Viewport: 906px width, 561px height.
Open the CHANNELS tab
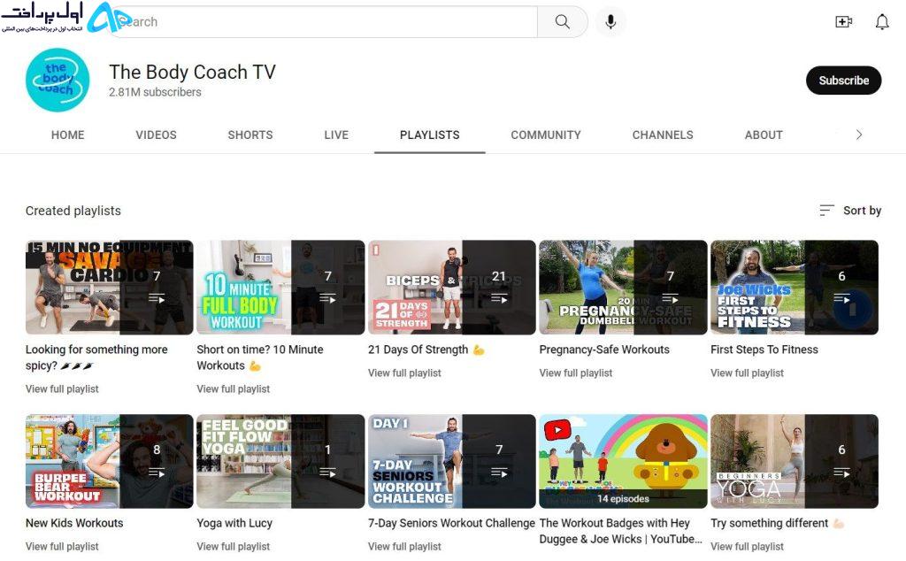pyautogui.click(x=663, y=134)
